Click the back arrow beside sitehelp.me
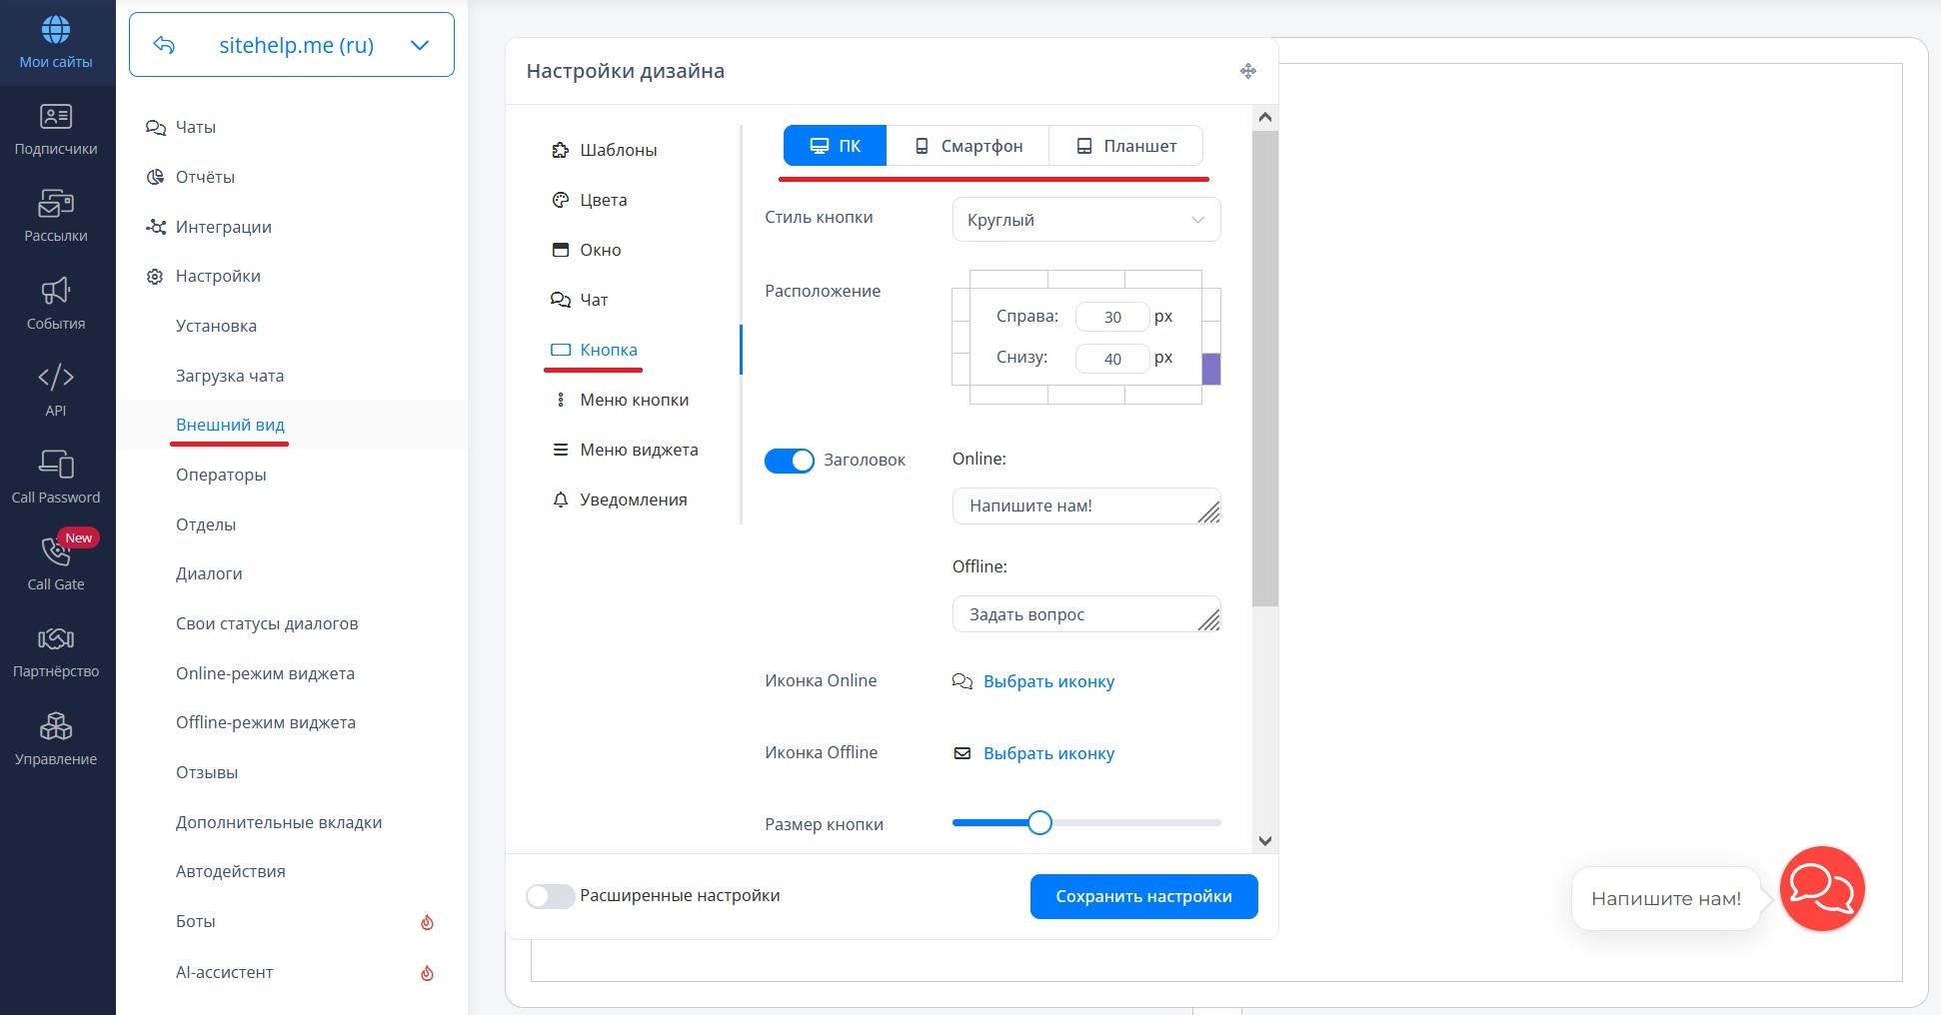 coord(164,45)
